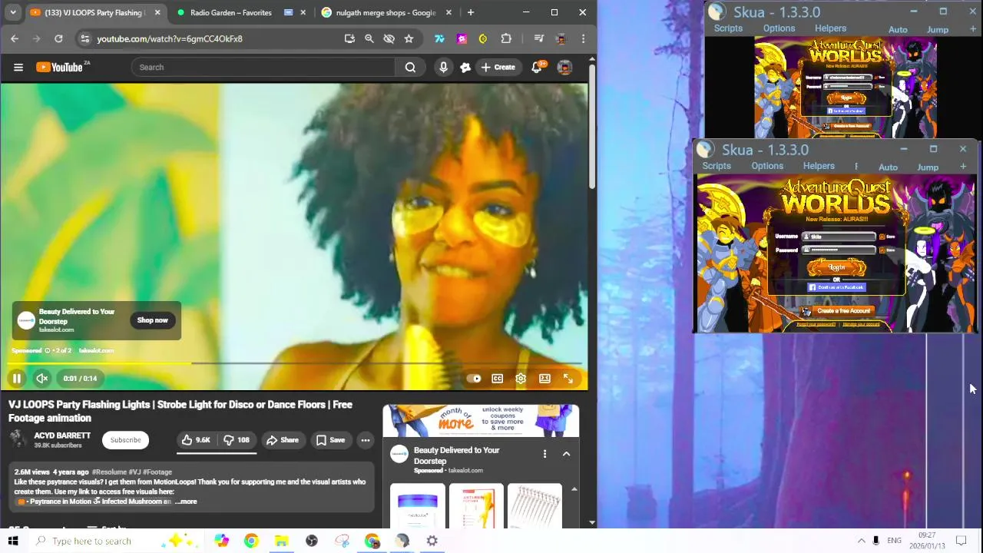Image resolution: width=983 pixels, height=553 pixels.
Task: Like the video with thumbs up
Action: click(195, 440)
